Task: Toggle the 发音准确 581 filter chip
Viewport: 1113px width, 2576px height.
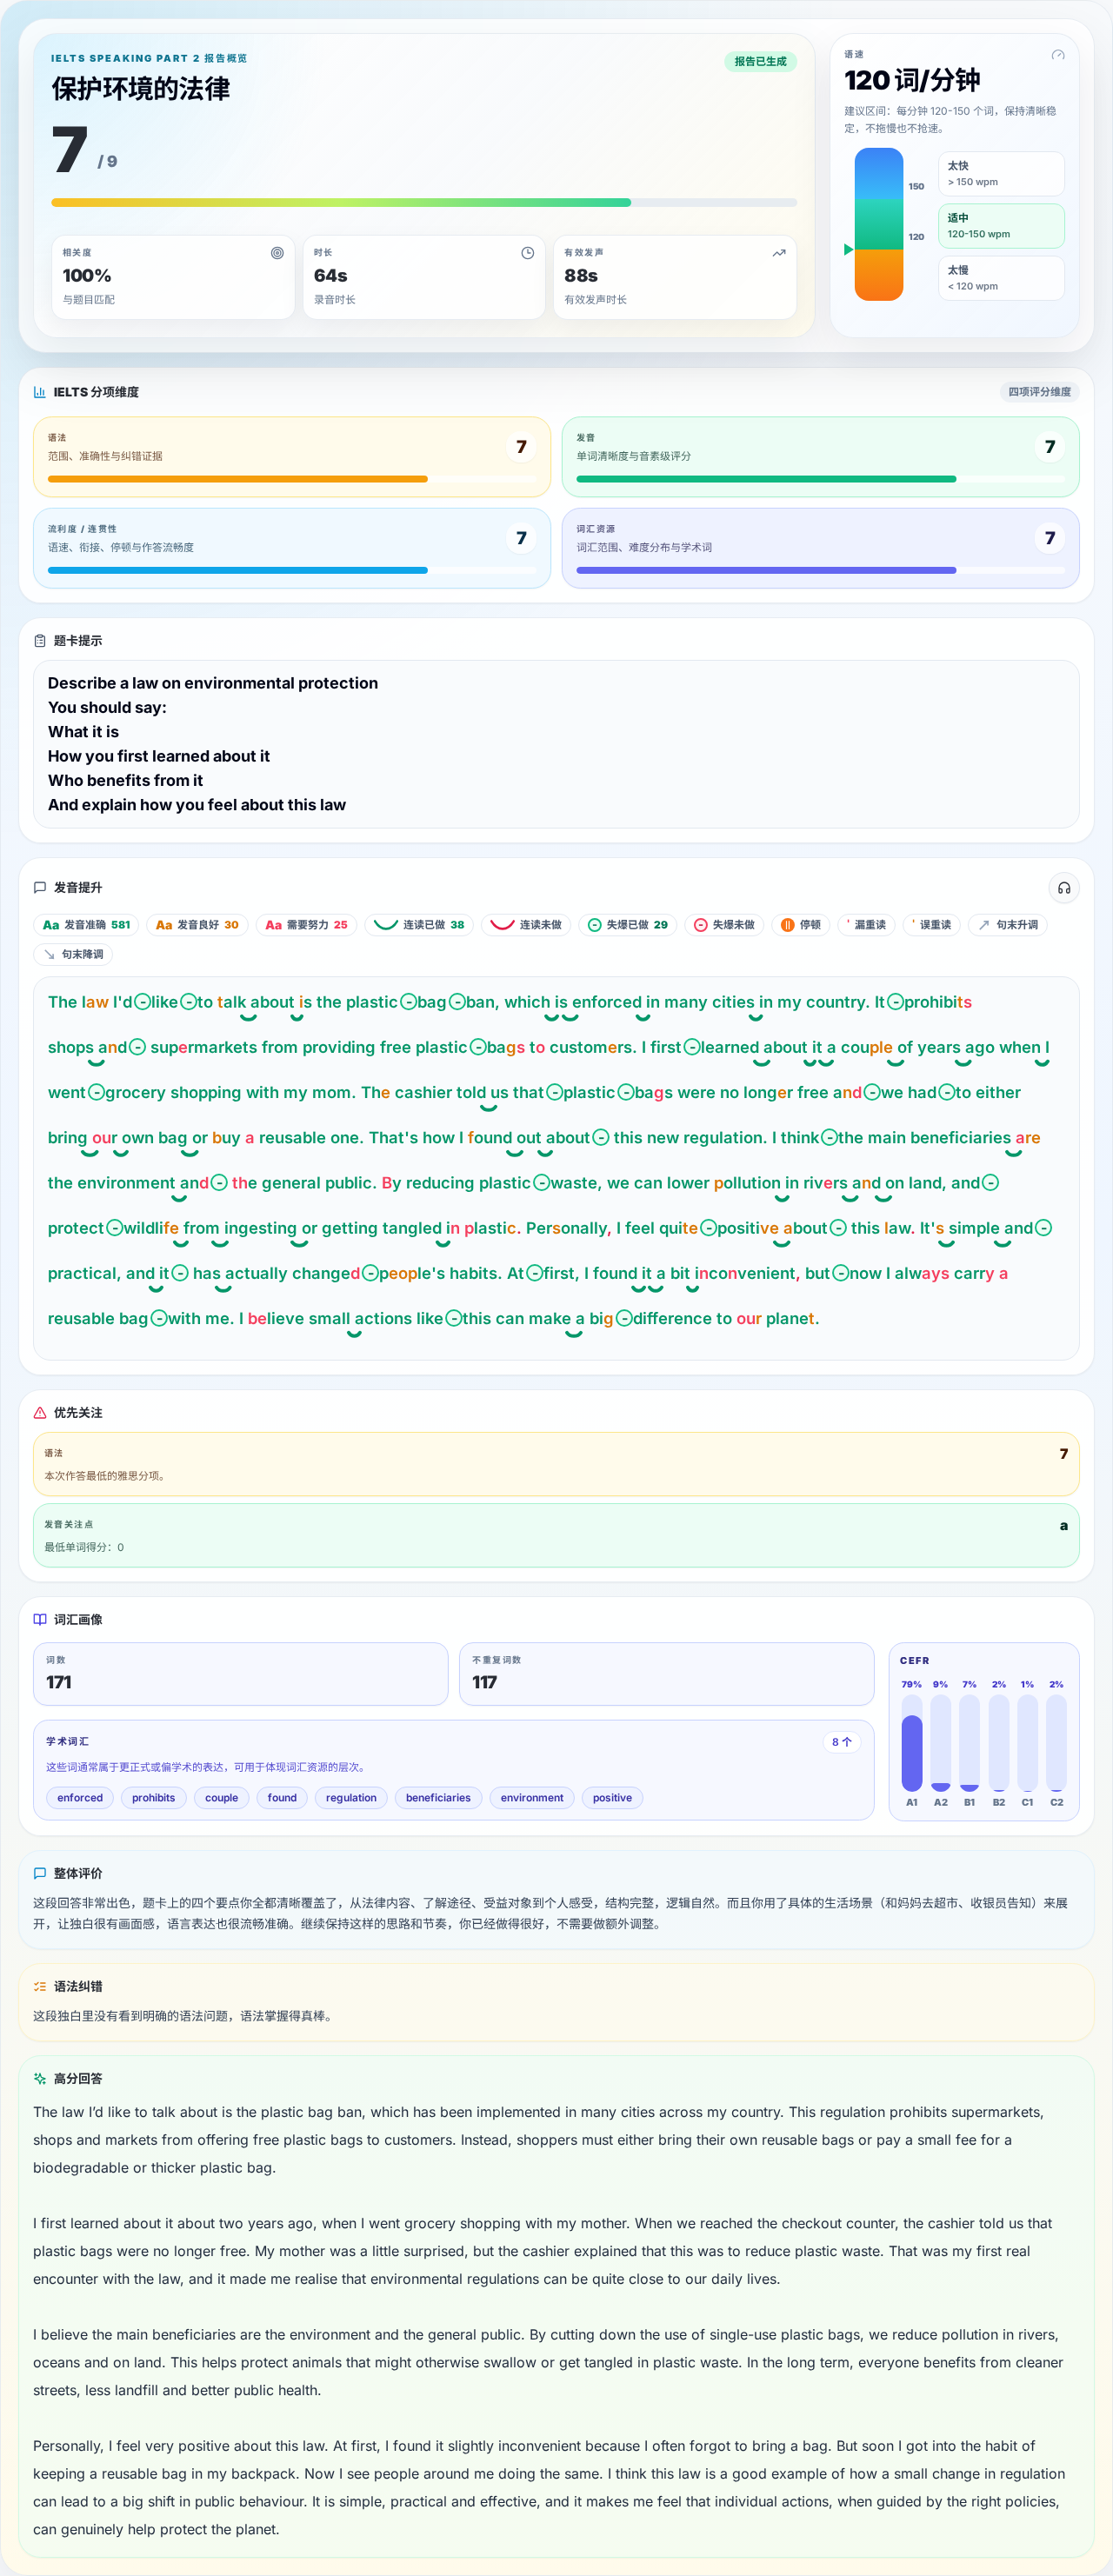Action: (86, 925)
